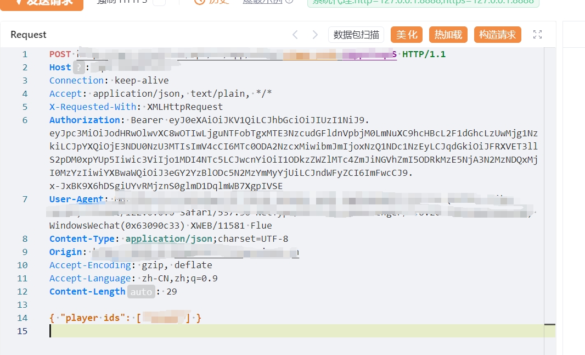The image size is (585, 355).
Task: Click the Request panel title
Action: [29, 35]
